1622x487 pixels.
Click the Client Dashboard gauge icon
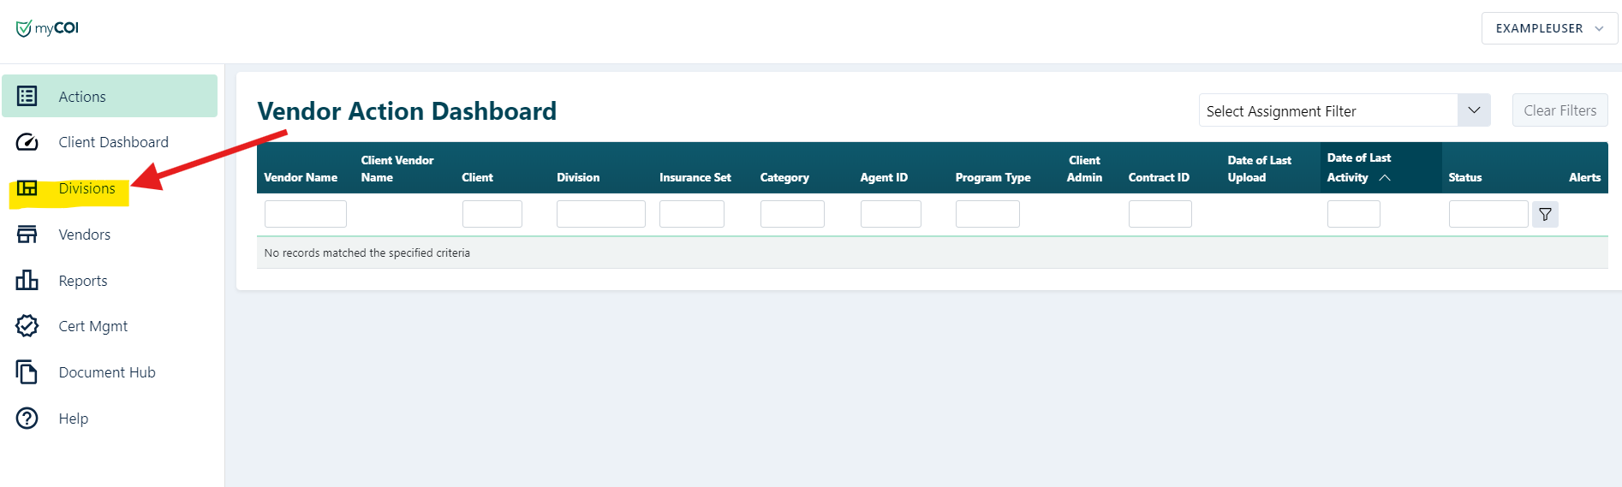(27, 142)
